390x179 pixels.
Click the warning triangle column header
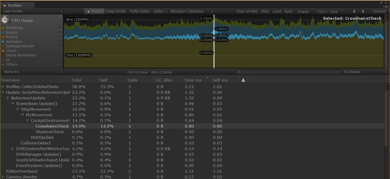[x=243, y=80]
